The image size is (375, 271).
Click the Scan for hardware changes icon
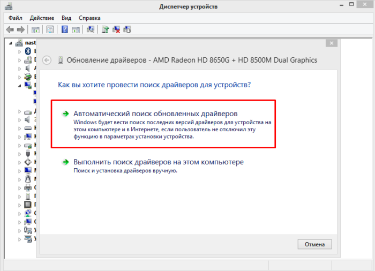click(x=90, y=29)
